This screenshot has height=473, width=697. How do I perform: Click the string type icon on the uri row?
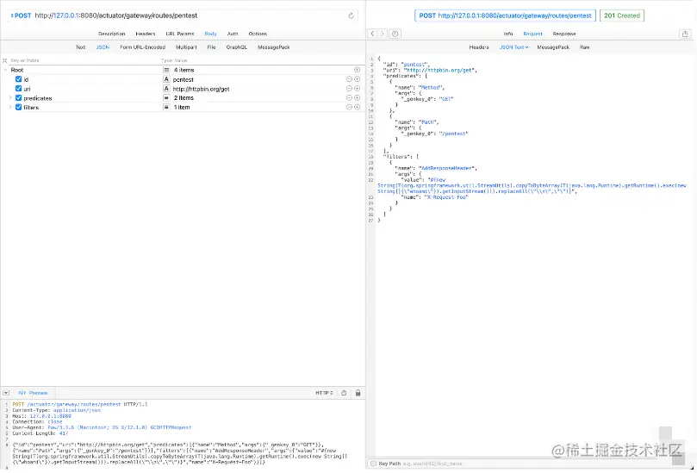[x=166, y=89]
